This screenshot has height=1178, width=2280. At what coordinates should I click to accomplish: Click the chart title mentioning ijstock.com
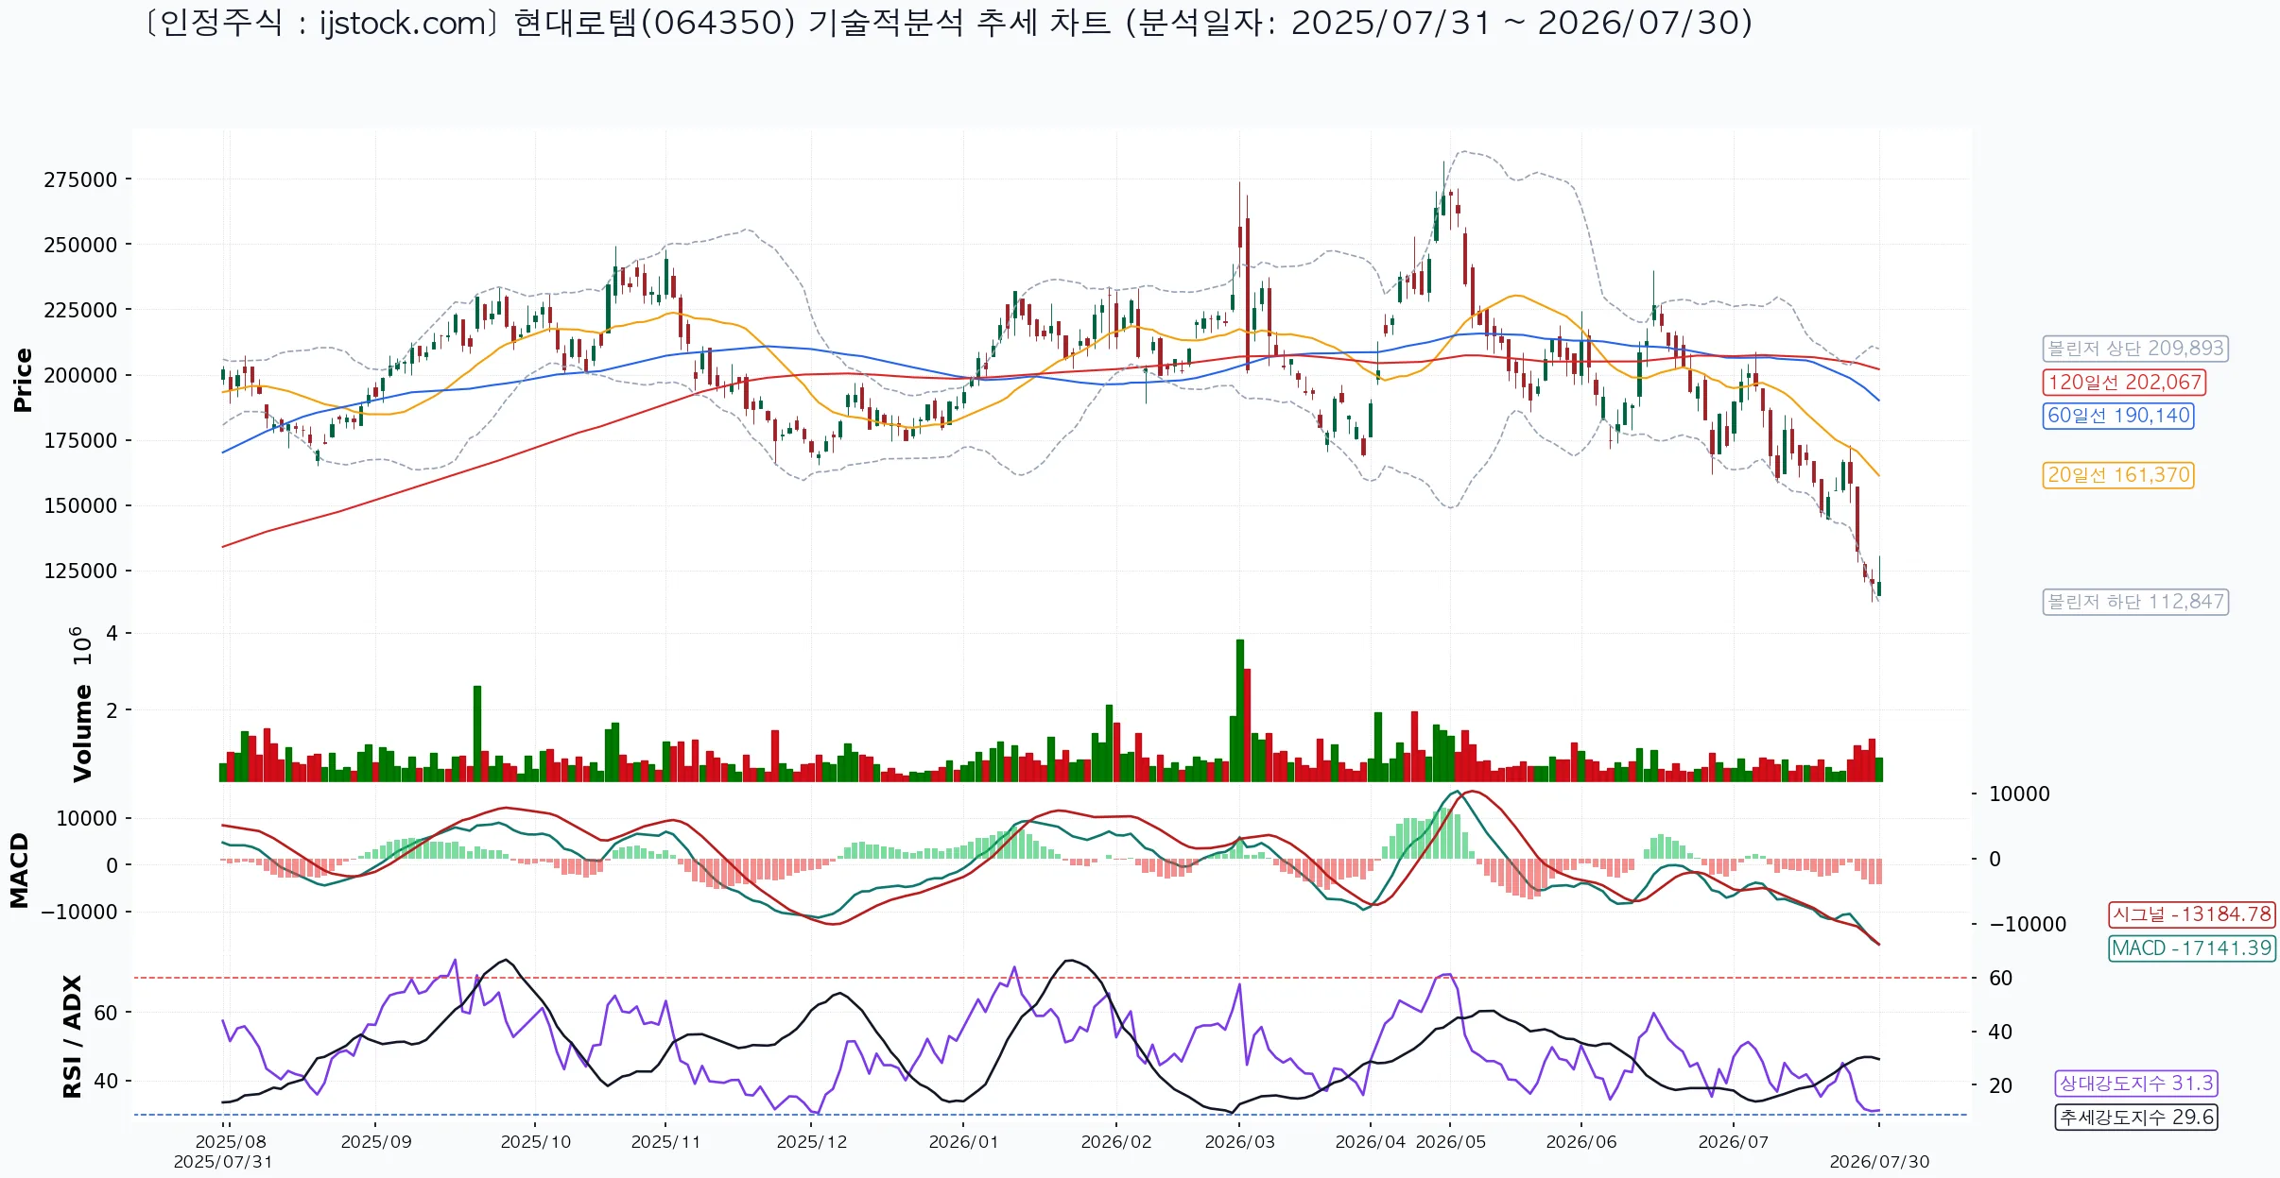(948, 23)
